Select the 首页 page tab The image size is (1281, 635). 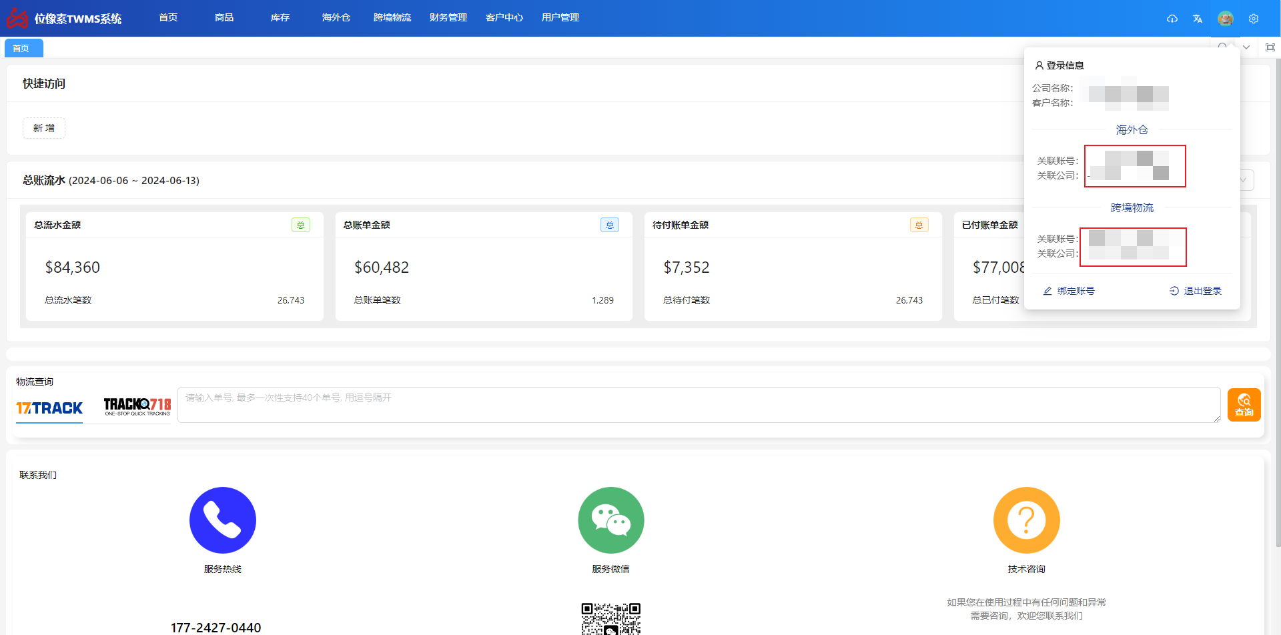tap(24, 48)
